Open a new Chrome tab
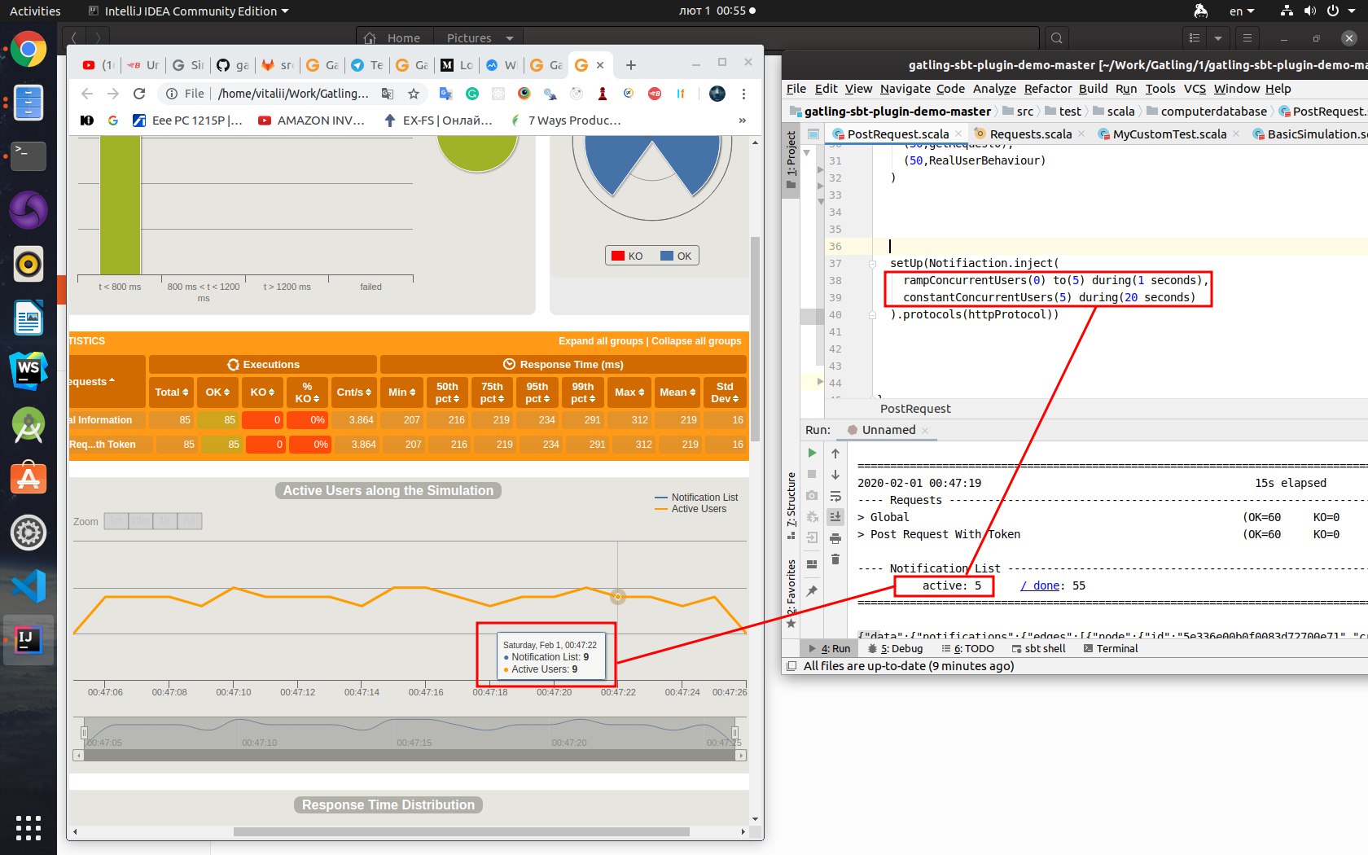This screenshot has width=1368, height=855. [631, 65]
